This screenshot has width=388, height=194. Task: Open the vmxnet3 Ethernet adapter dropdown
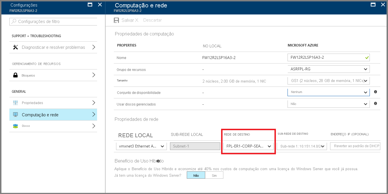pos(141,146)
